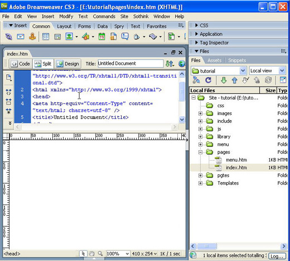This screenshot has width=290, height=261.
Task: Switch to Assets tab
Action: click(215, 60)
